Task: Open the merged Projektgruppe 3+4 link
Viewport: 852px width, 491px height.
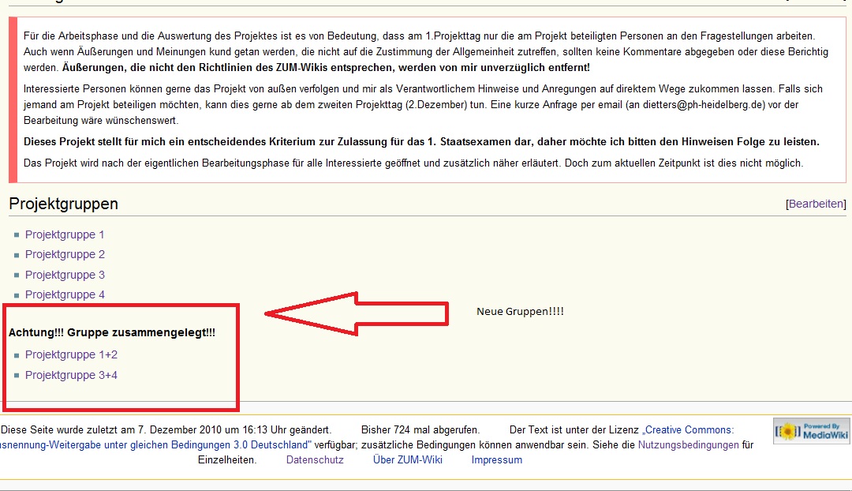Action: click(71, 375)
